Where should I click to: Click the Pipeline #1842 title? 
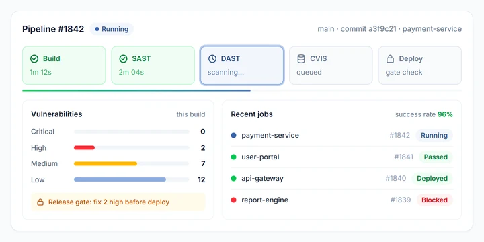[x=53, y=29]
